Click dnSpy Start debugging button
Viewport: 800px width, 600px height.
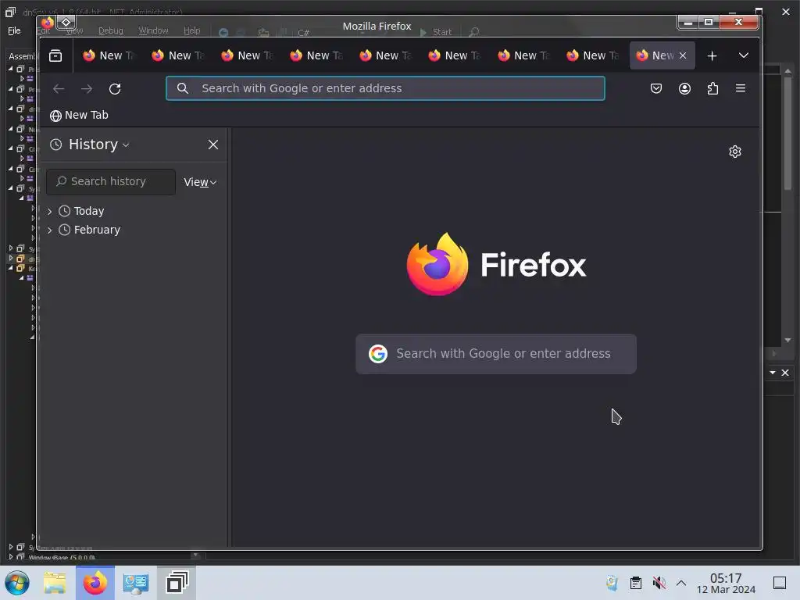436,31
